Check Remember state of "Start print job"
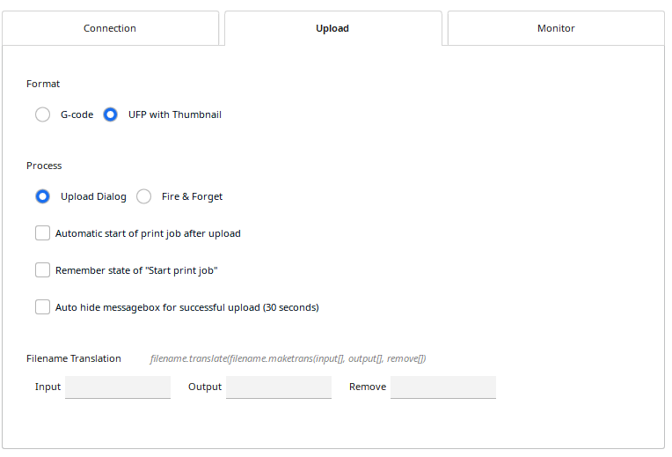 point(43,270)
